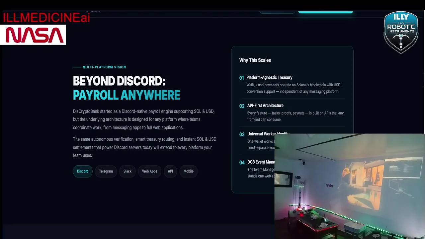Select the Mobile platform chip
The width and height of the screenshot is (425, 239).
(189, 171)
